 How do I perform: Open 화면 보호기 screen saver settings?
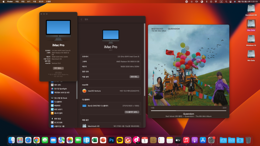pyautogui.click(x=57, y=109)
